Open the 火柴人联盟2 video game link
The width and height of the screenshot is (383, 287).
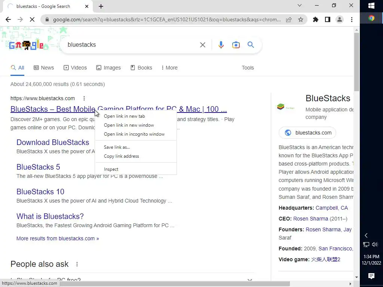tap(326, 259)
